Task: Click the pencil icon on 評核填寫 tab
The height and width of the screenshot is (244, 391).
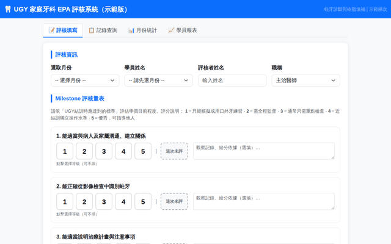Action: [51, 30]
